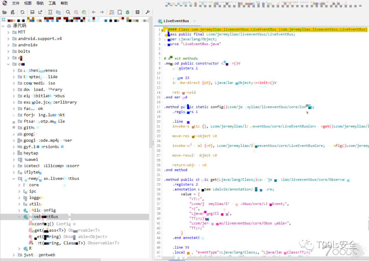Click line number 17 in the gutter
Viewport: 369px width, 261px height.
click(159, 107)
